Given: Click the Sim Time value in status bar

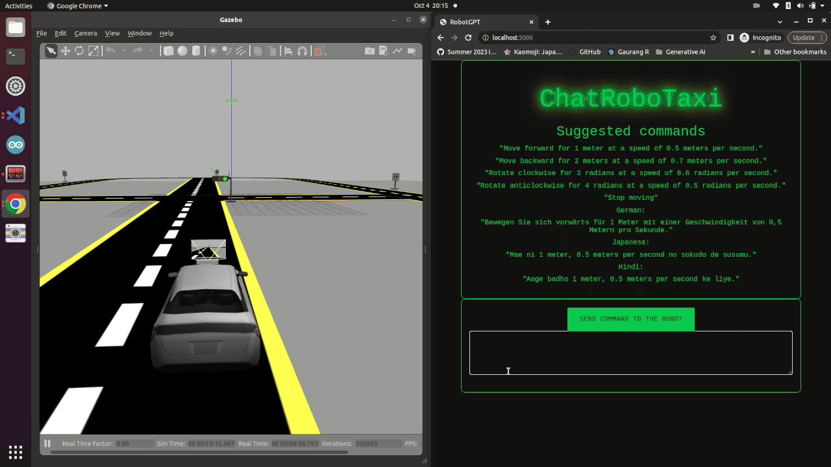Looking at the screenshot, I should [211, 444].
